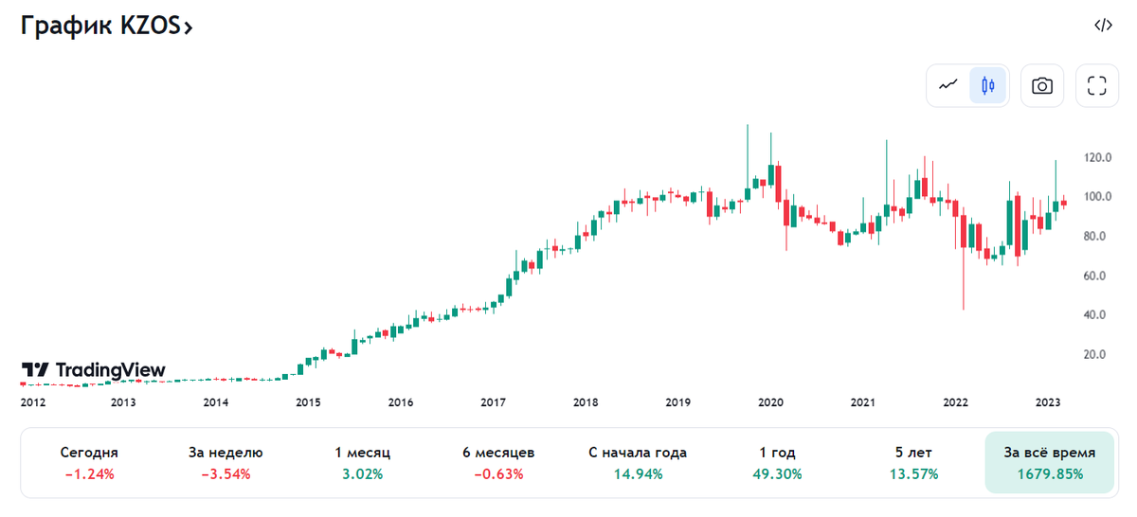Select the За неделю time range

(x=226, y=462)
